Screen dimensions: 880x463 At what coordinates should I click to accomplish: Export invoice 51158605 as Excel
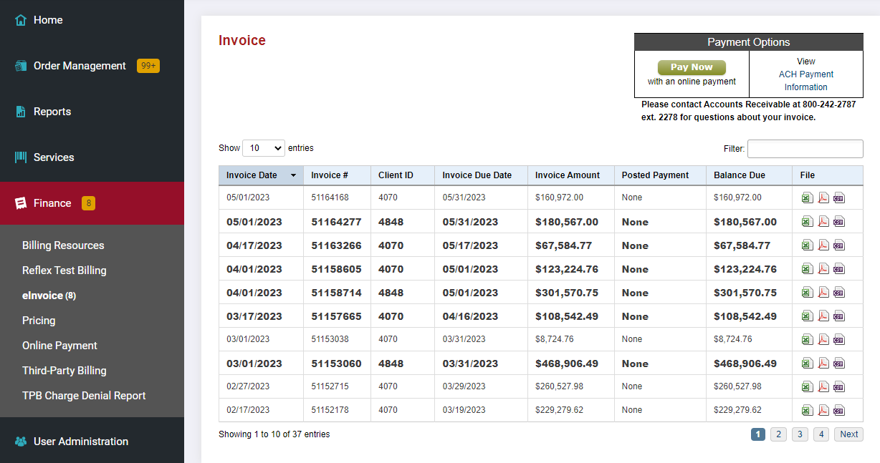coord(808,269)
